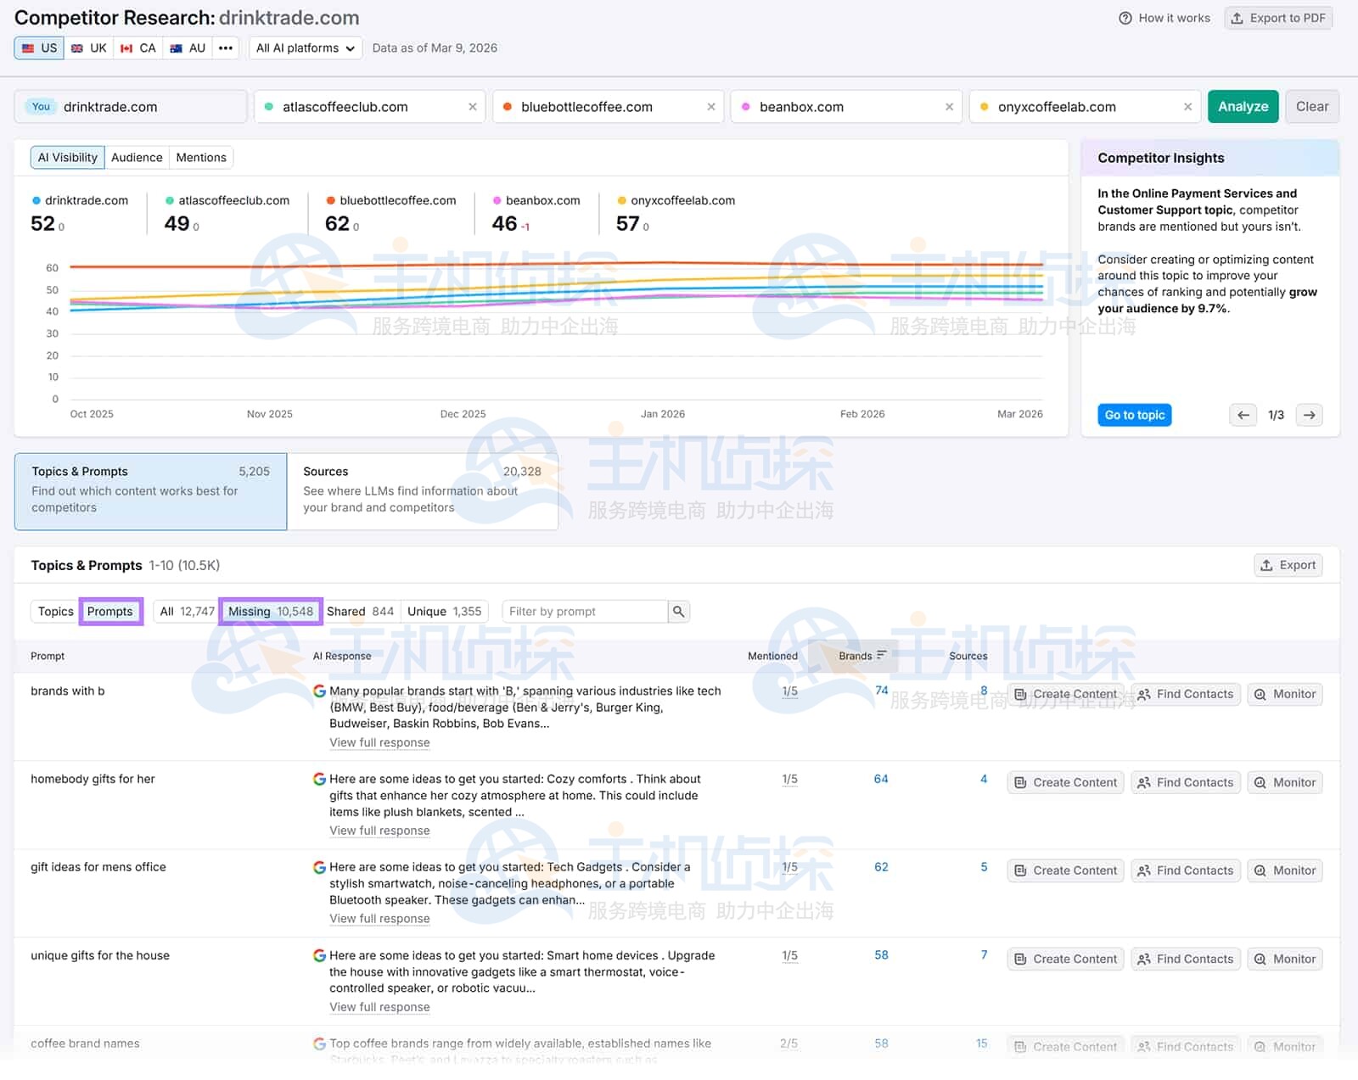View full response for gift ideas for mens office
This screenshot has height=1080, width=1358.
click(x=379, y=919)
